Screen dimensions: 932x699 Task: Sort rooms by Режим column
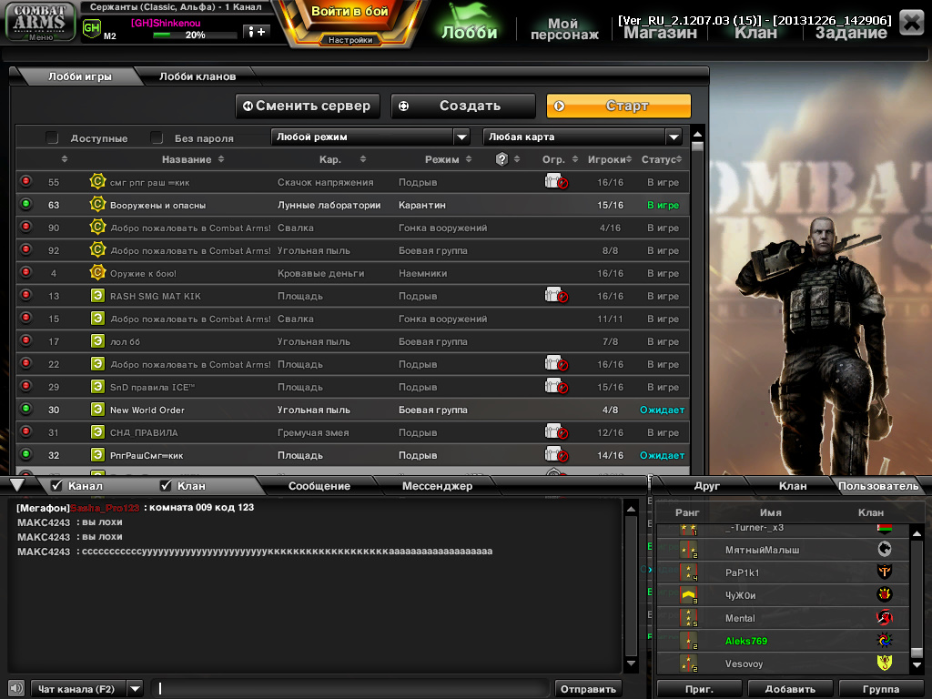(448, 159)
